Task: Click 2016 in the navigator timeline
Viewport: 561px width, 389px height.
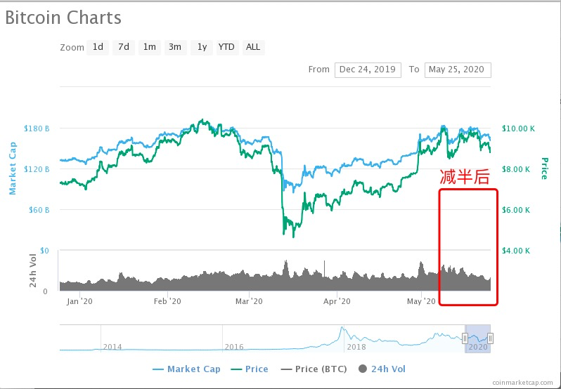Action: [x=234, y=347]
